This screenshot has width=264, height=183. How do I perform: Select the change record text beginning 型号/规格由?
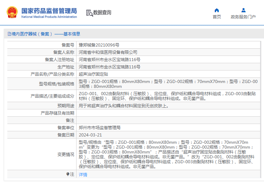pos(167,155)
